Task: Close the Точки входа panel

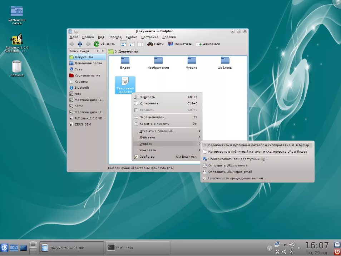Action: (x=103, y=51)
